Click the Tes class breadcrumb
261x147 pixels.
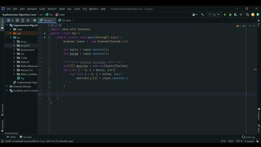point(49,15)
